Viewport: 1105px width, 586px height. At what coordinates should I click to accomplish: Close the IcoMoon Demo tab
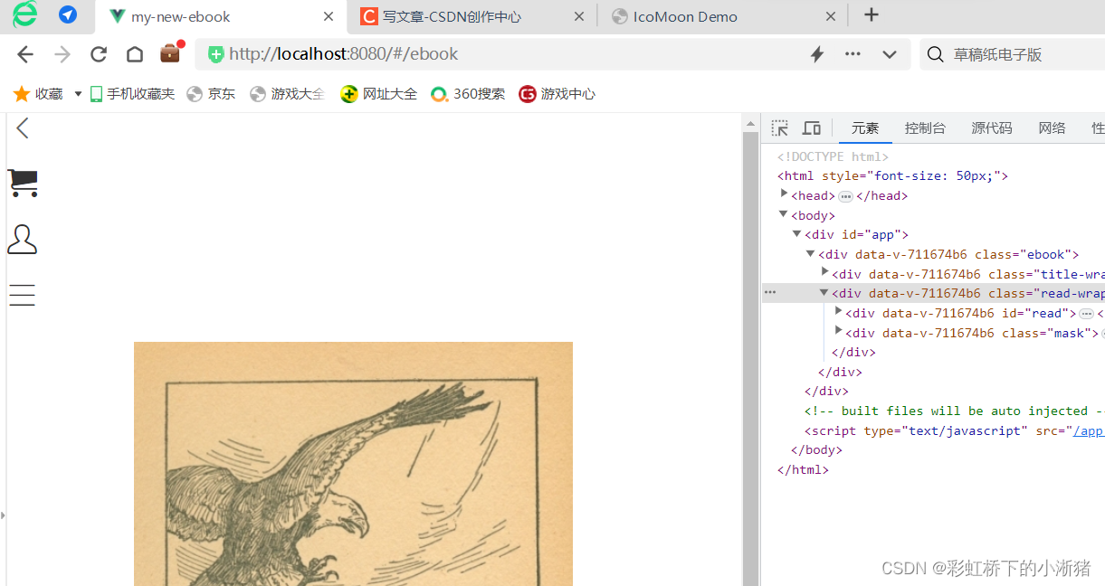tap(831, 16)
